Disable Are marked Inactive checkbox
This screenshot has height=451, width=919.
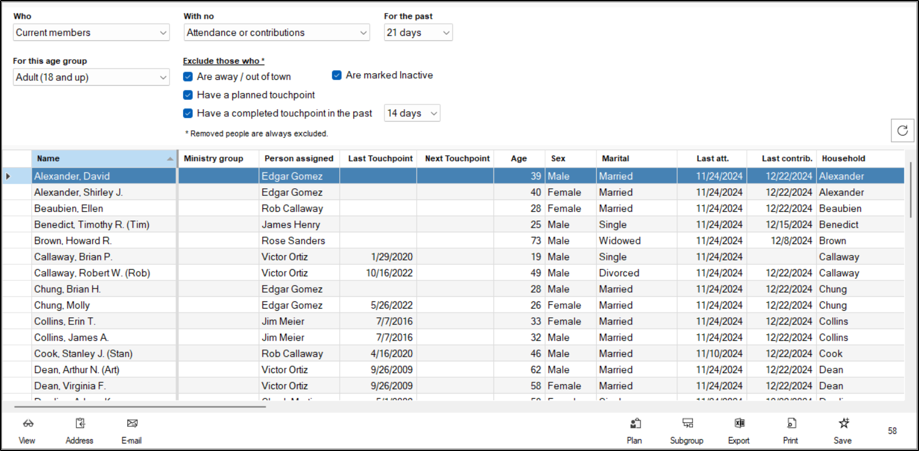337,75
